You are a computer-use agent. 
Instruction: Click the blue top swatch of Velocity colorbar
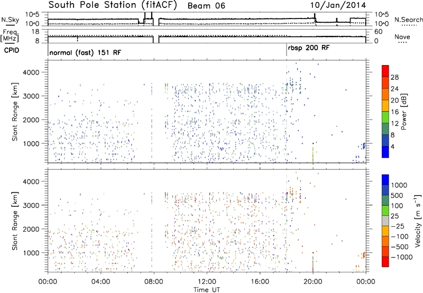(385, 180)
